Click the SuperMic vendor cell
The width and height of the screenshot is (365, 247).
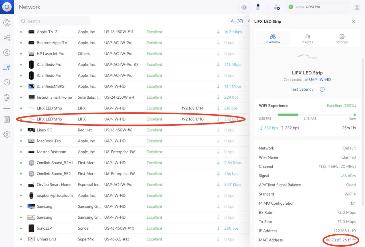pyautogui.click(x=86, y=239)
